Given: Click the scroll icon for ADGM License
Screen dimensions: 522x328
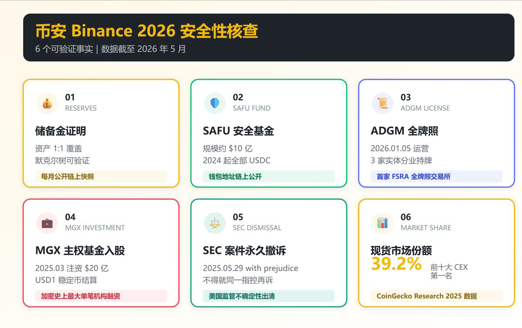Looking at the screenshot, I should (x=383, y=103).
